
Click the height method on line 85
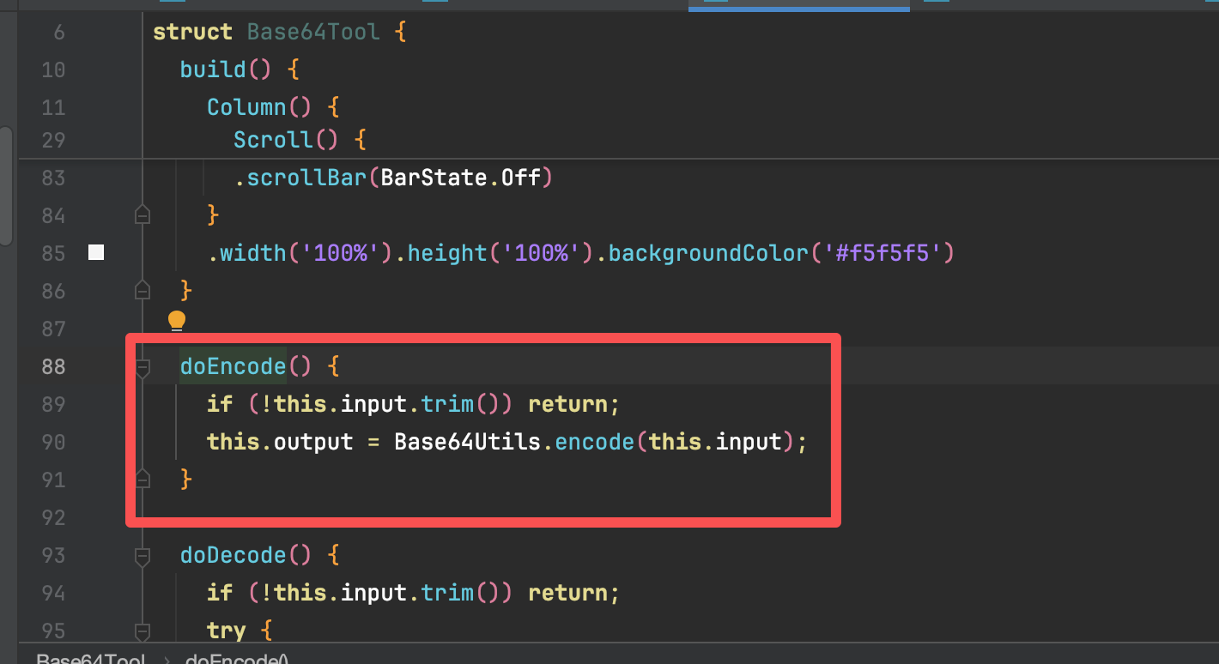pos(447,253)
